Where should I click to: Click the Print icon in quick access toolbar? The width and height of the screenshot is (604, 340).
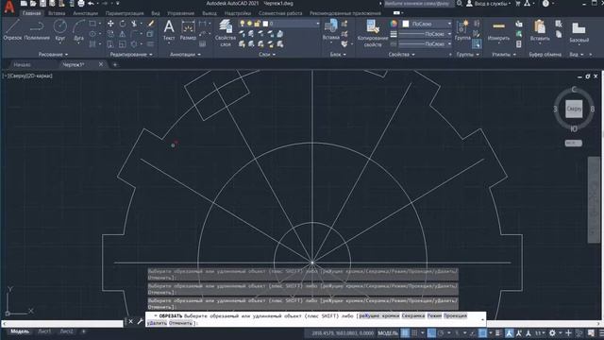[x=81, y=4]
